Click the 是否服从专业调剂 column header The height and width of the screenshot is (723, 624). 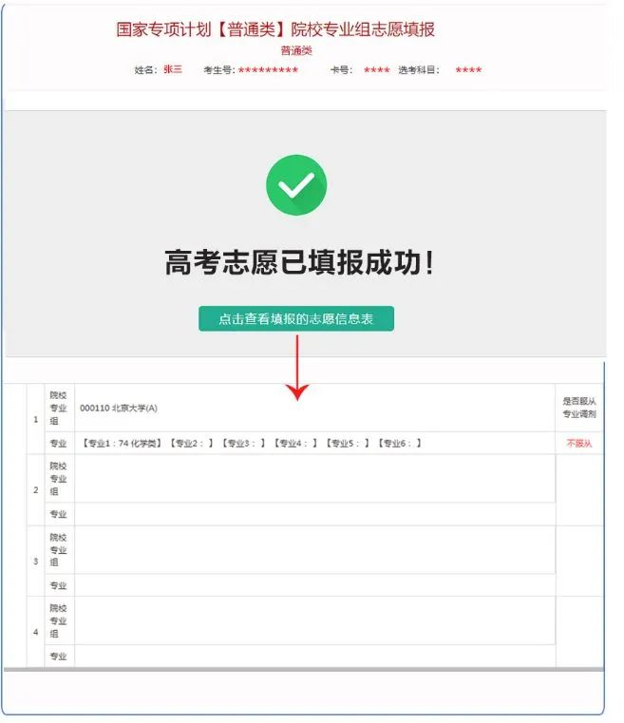[x=579, y=408]
